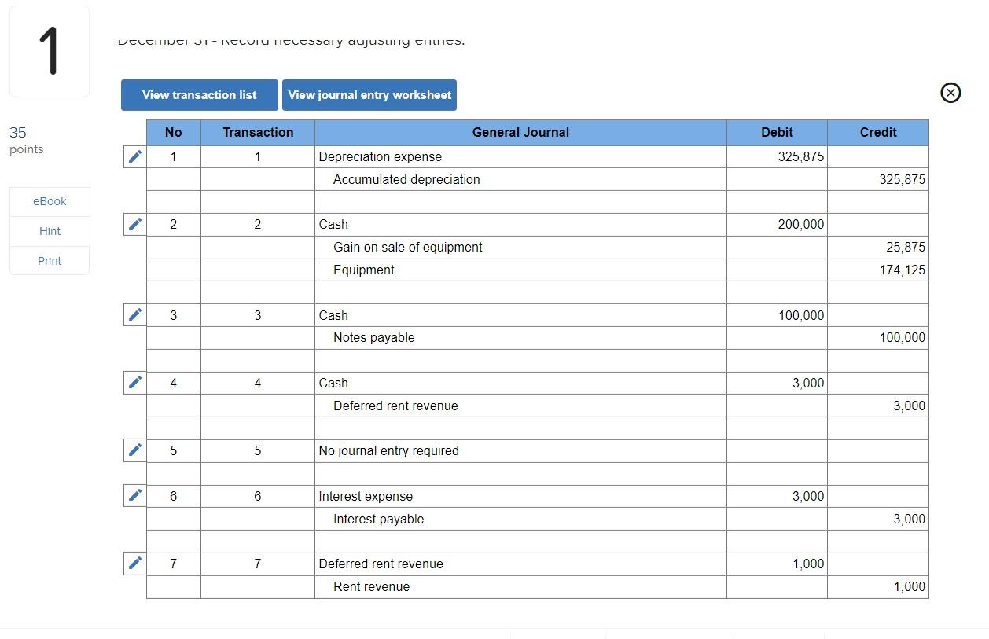
Task: Edit journal entry number 2 with pencil icon
Action: pos(135,224)
